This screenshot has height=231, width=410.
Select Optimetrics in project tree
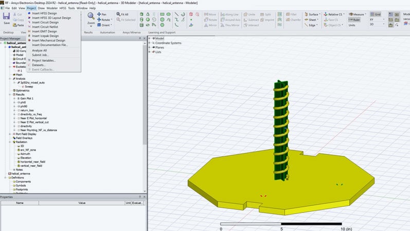click(23, 91)
